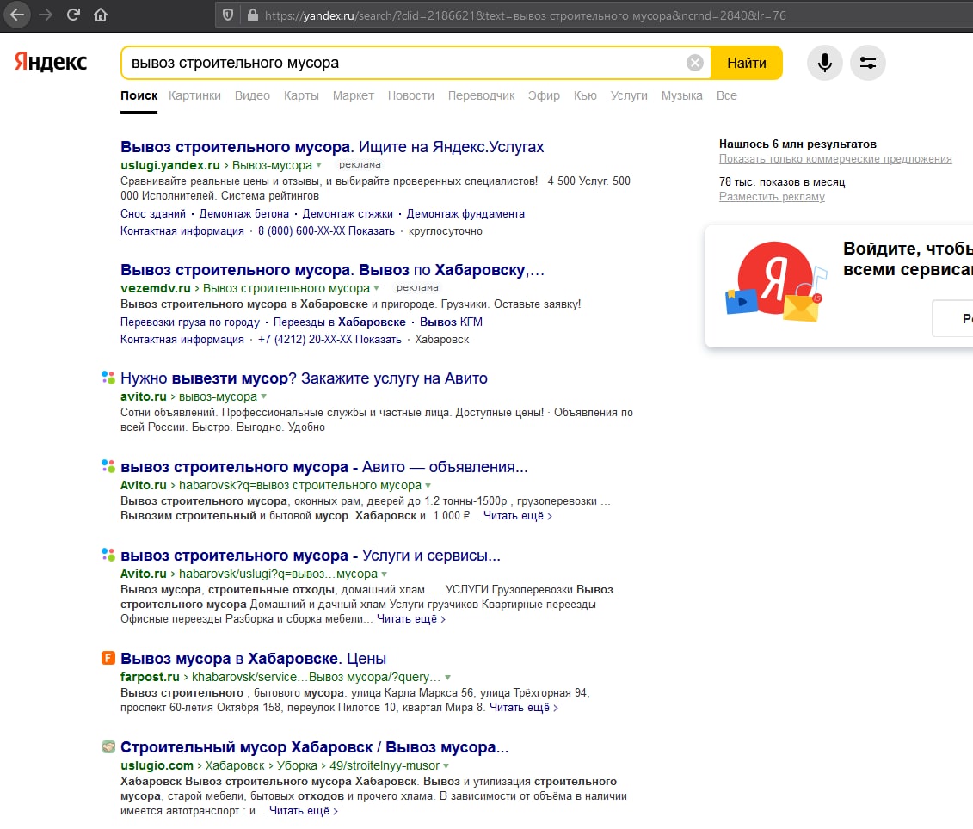Click the 'Демонтаж фундамента' sitelink
Viewport: 973px width, 829px height.
tap(465, 213)
